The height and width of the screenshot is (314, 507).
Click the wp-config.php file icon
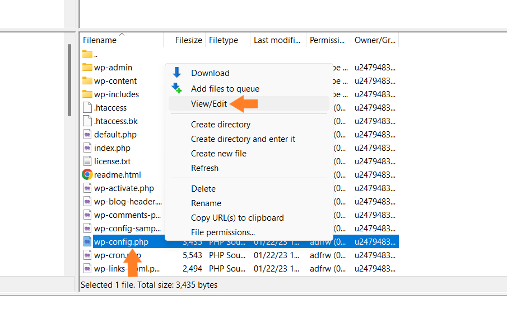click(x=87, y=241)
